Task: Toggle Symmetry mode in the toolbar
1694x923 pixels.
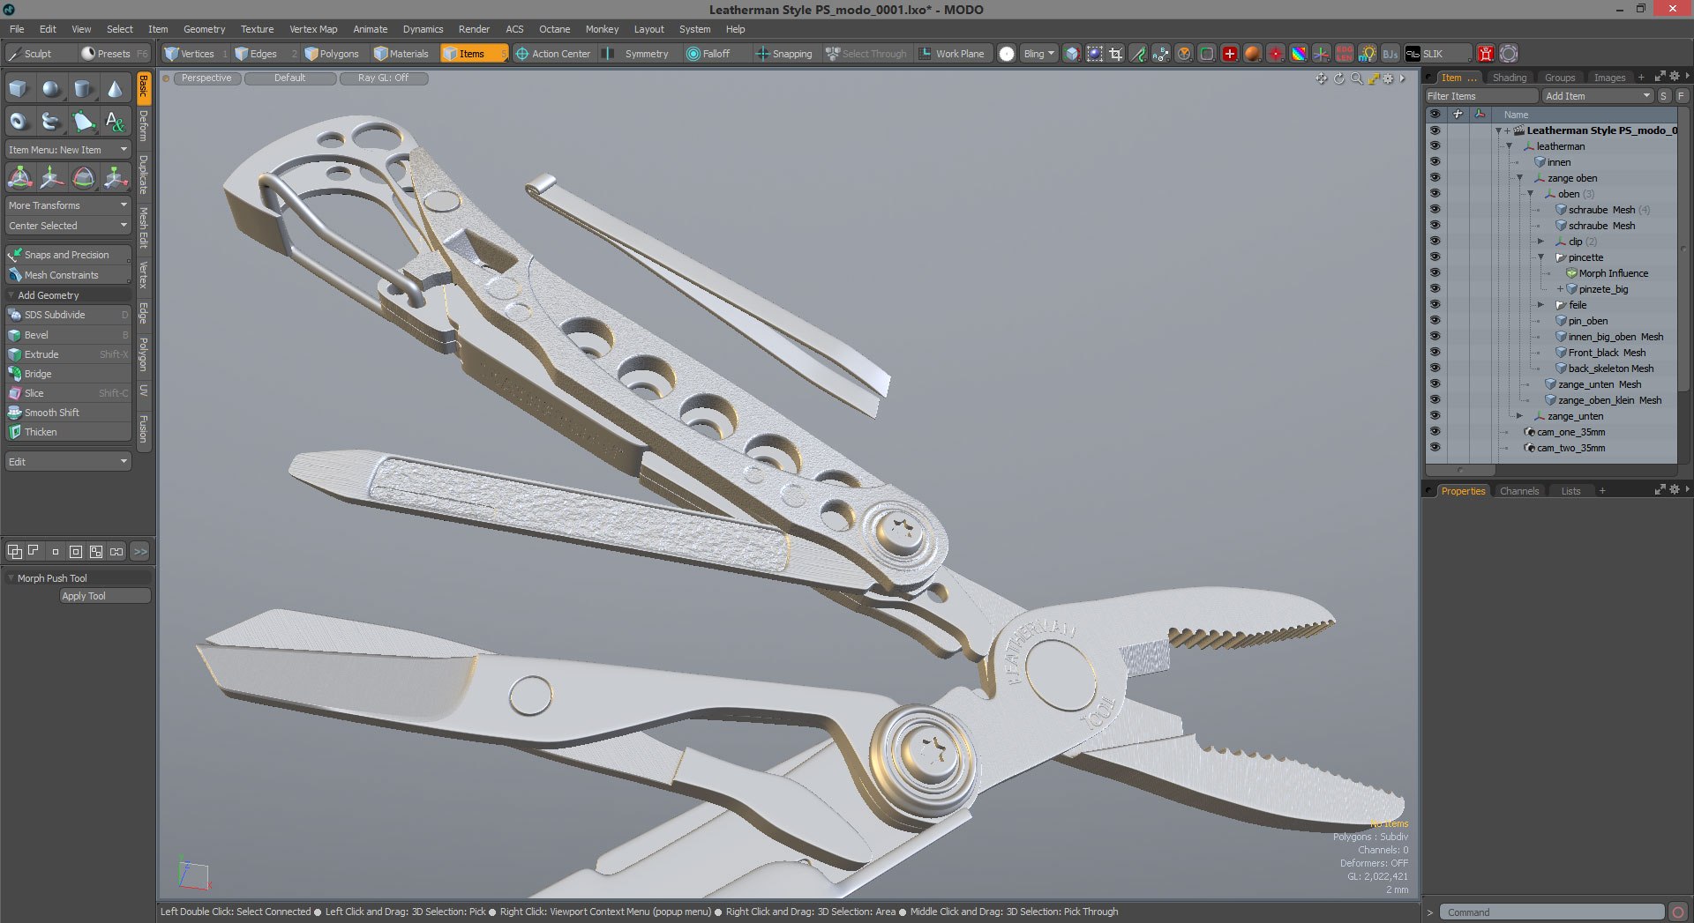Action: click(x=635, y=54)
